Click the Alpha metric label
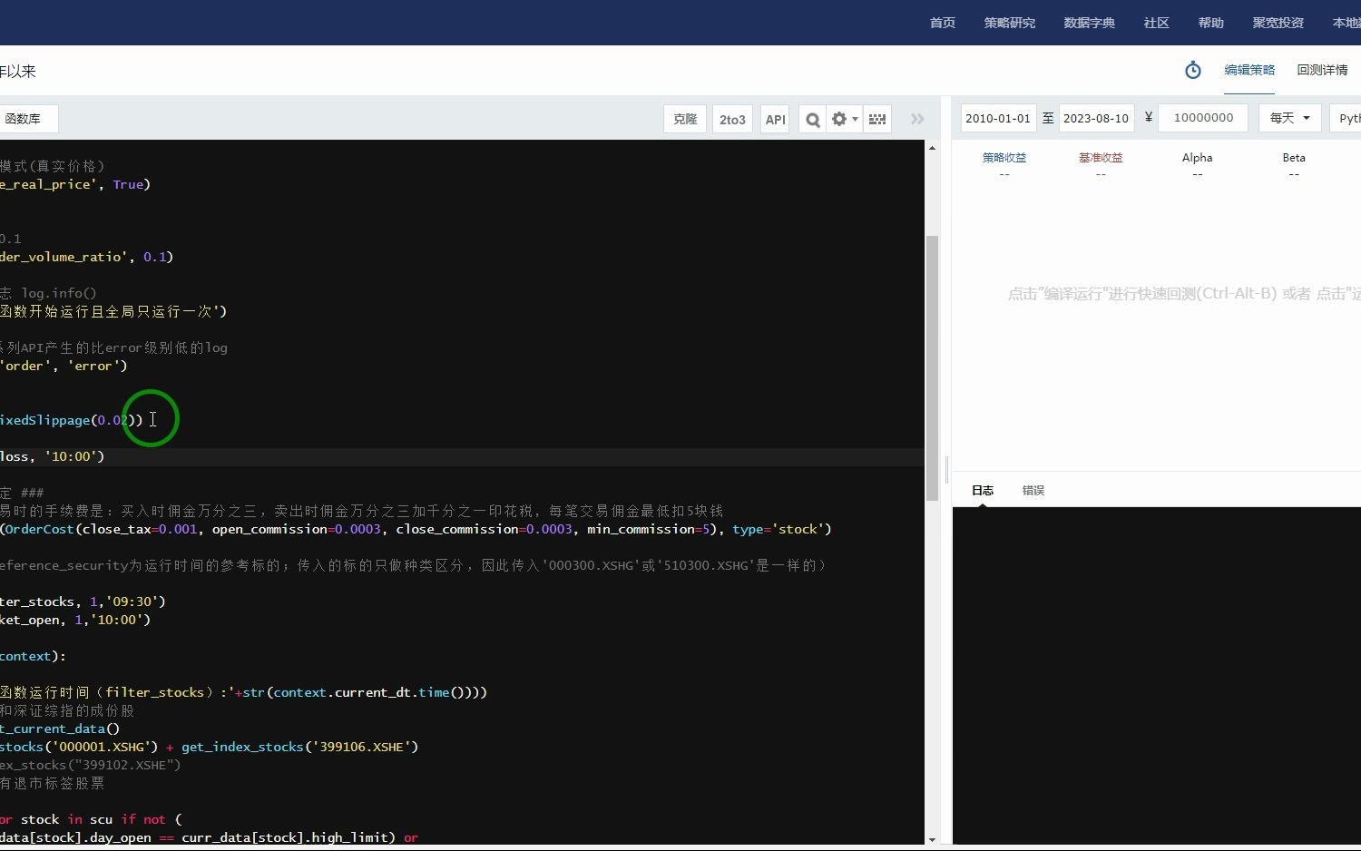This screenshot has height=851, width=1361. (1198, 158)
